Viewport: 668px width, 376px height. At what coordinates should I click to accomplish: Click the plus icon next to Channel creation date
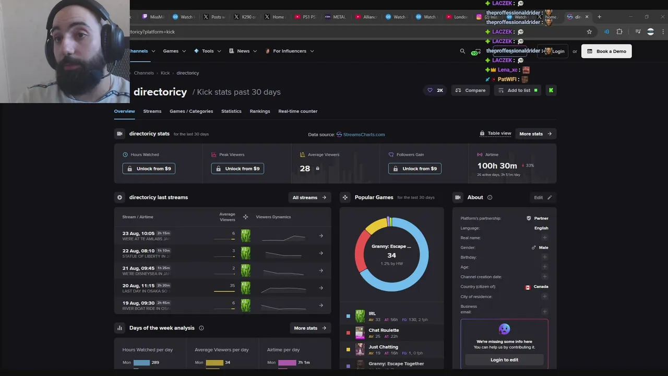545,277
